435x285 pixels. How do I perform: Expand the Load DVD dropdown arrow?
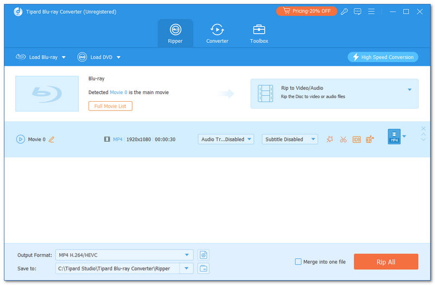pos(119,58)
